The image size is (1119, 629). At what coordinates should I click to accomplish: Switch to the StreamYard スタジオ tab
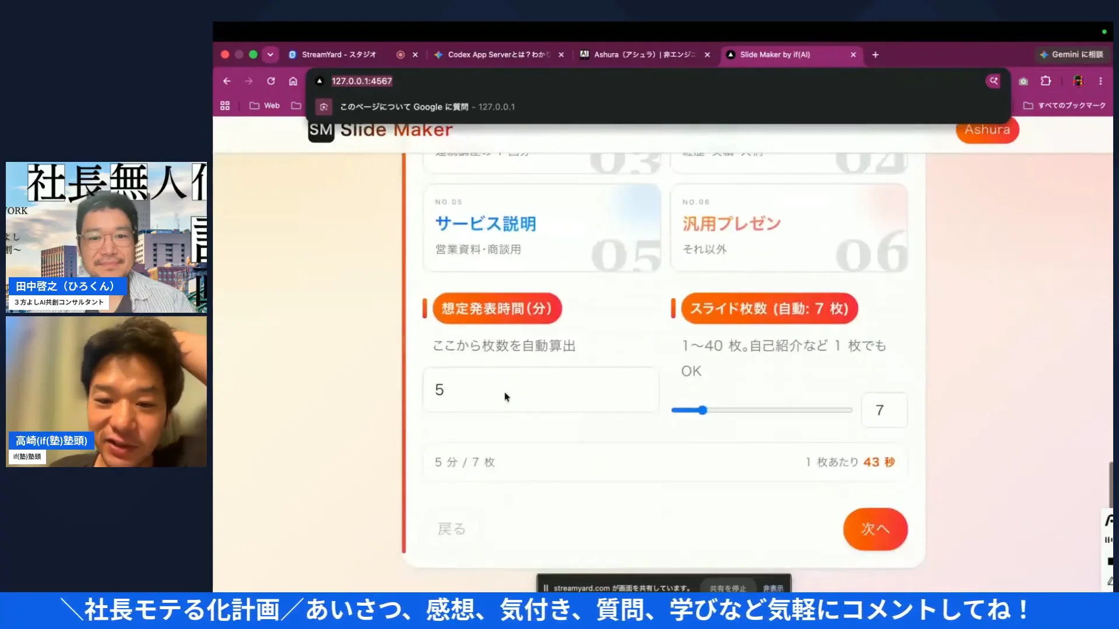click(339, 55)
